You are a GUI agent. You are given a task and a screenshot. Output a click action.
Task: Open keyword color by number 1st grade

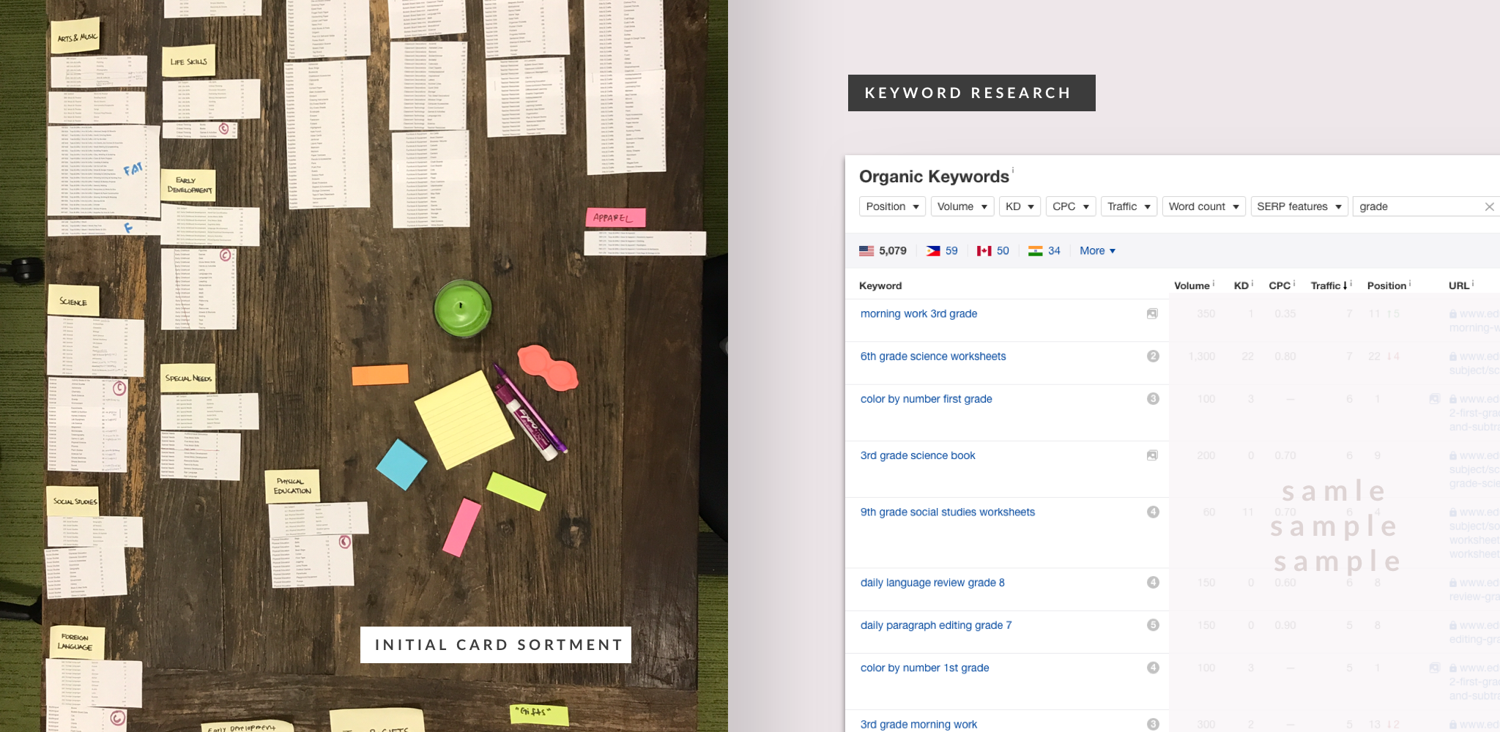pyautogui.click(x=924, y=668)
